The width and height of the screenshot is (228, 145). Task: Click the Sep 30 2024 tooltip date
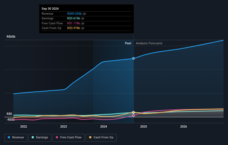(x=50, y=9)
